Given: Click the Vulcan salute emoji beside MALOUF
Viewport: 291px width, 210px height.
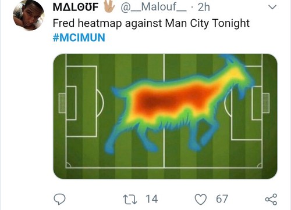Looking at the screenshot, I should pos(109,7).
